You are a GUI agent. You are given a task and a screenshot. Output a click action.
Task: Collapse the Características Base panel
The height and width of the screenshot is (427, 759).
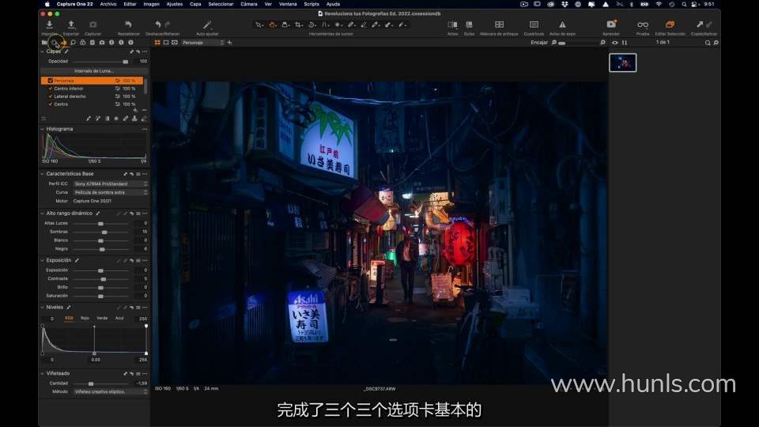(42, 174)
